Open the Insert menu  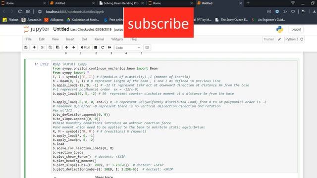click(x=70, y=39)
